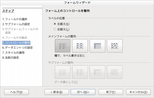Select step 5. コントロールの整列
This screenshot has height=98, width=154.
[16, 43]
